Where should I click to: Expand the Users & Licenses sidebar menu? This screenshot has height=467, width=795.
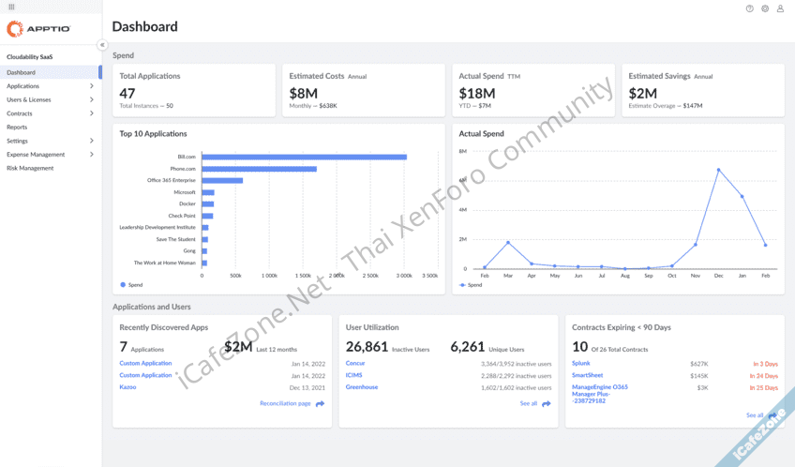91,99
